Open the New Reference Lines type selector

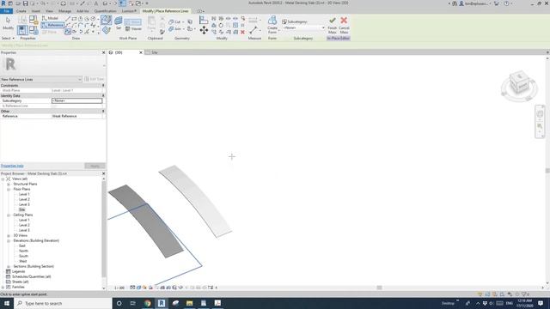click(41, 80)
